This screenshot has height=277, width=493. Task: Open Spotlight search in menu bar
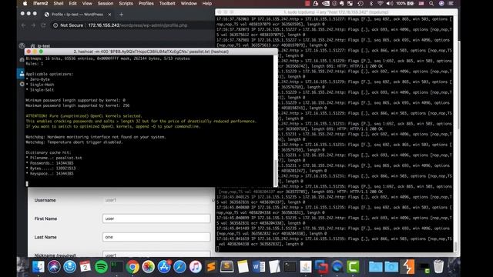pyautogui.click(x=431, y=3)
